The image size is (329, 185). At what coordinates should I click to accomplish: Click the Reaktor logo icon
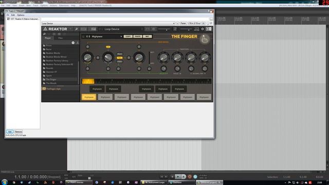coord(45,29)
